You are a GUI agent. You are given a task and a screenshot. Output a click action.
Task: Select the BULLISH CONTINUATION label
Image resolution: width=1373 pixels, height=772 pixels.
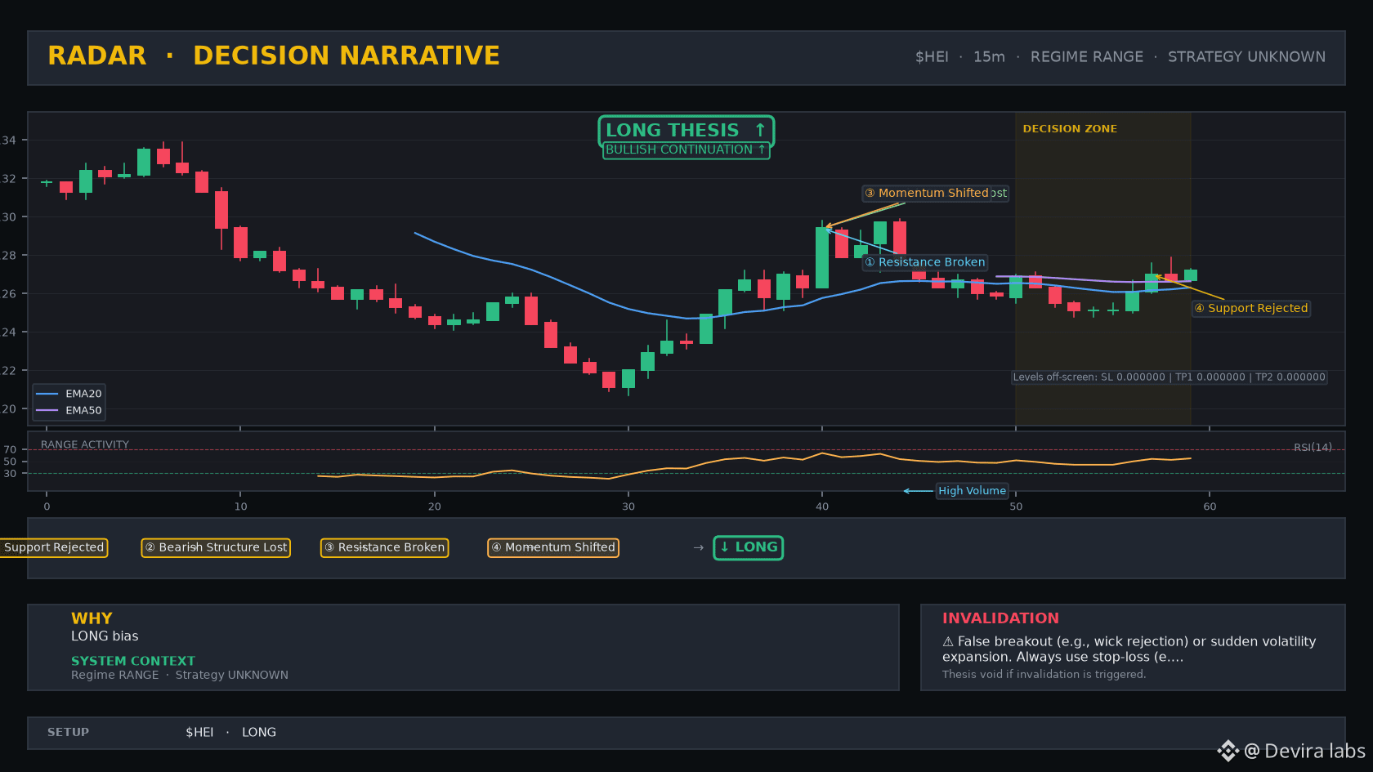click(x=686, y=150)
